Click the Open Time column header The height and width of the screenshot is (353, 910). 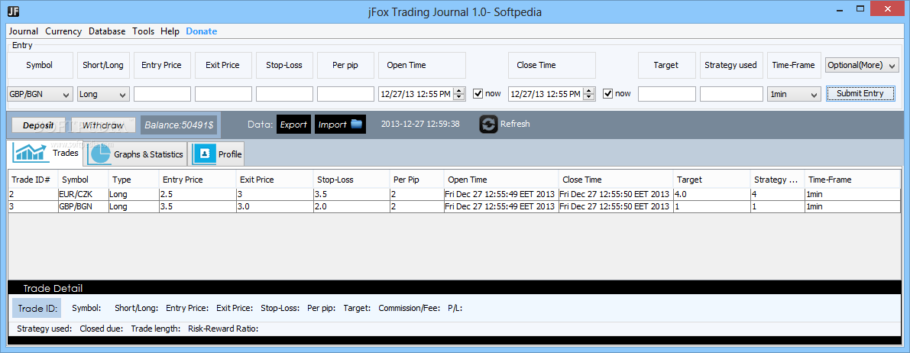click(x=501, y=180)
